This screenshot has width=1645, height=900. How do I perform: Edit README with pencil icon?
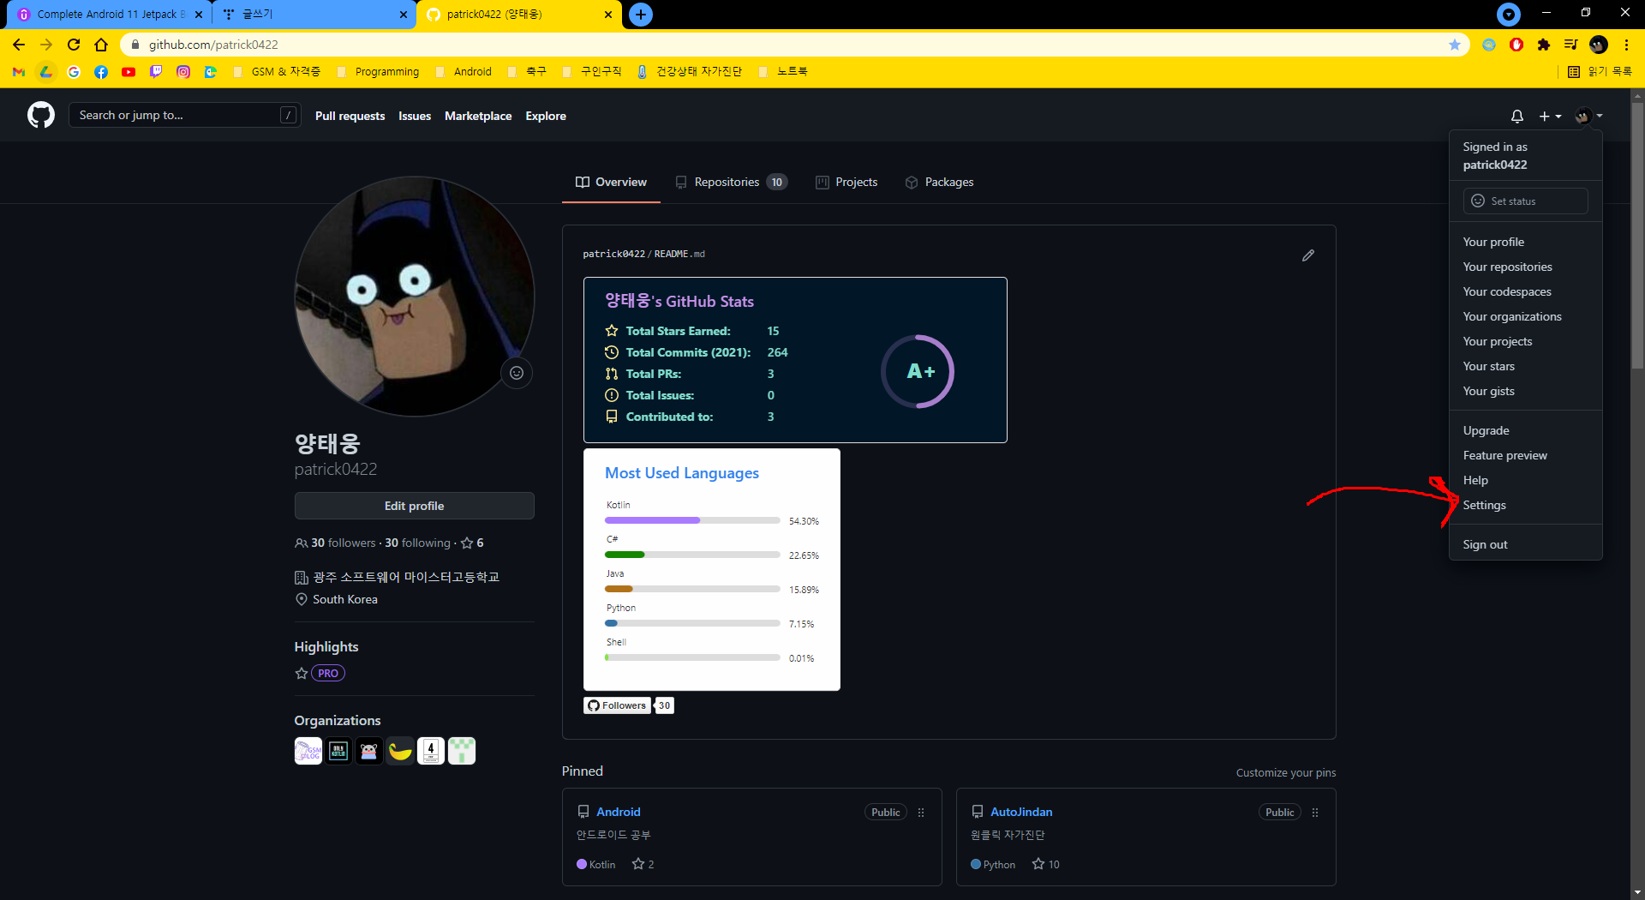[x=1307, y=255]
